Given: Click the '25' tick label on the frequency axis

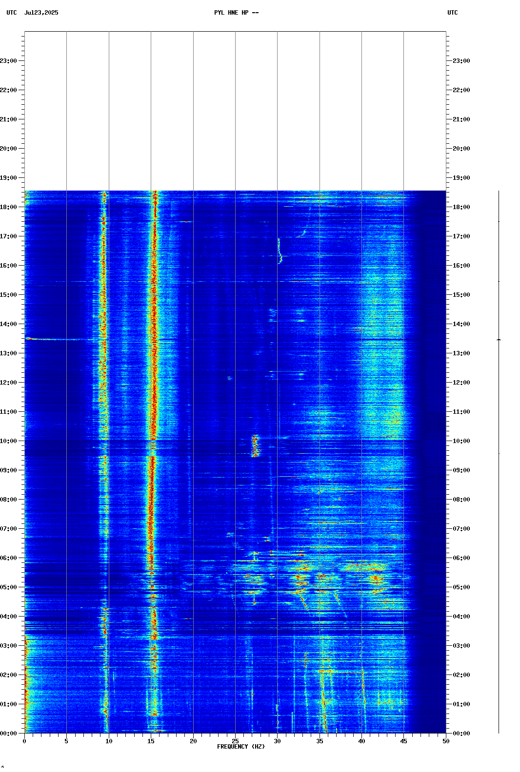Looking at the screenshot, I should pyautogui.click(x=235, y=741).
